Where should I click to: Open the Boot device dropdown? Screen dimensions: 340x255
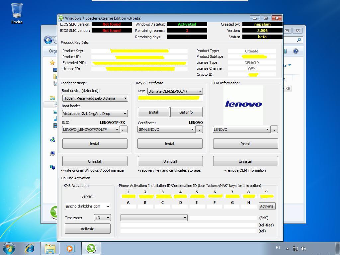tap(95, 98)
